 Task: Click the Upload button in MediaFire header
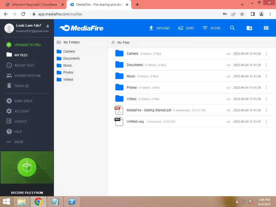tap(159, 28)
